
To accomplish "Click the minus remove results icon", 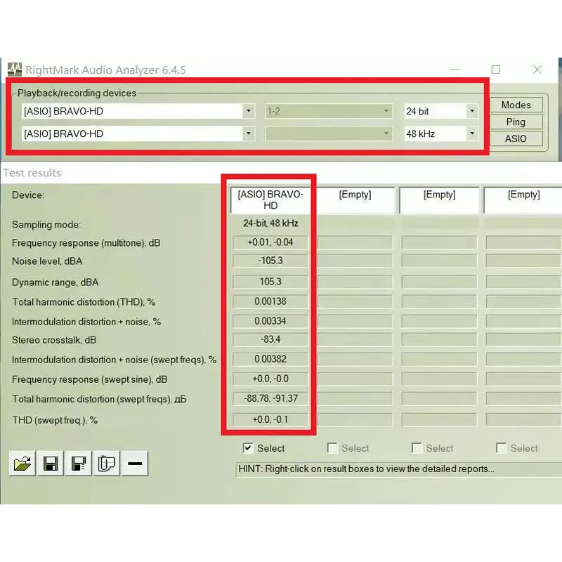I will click(x=135, y=464).
